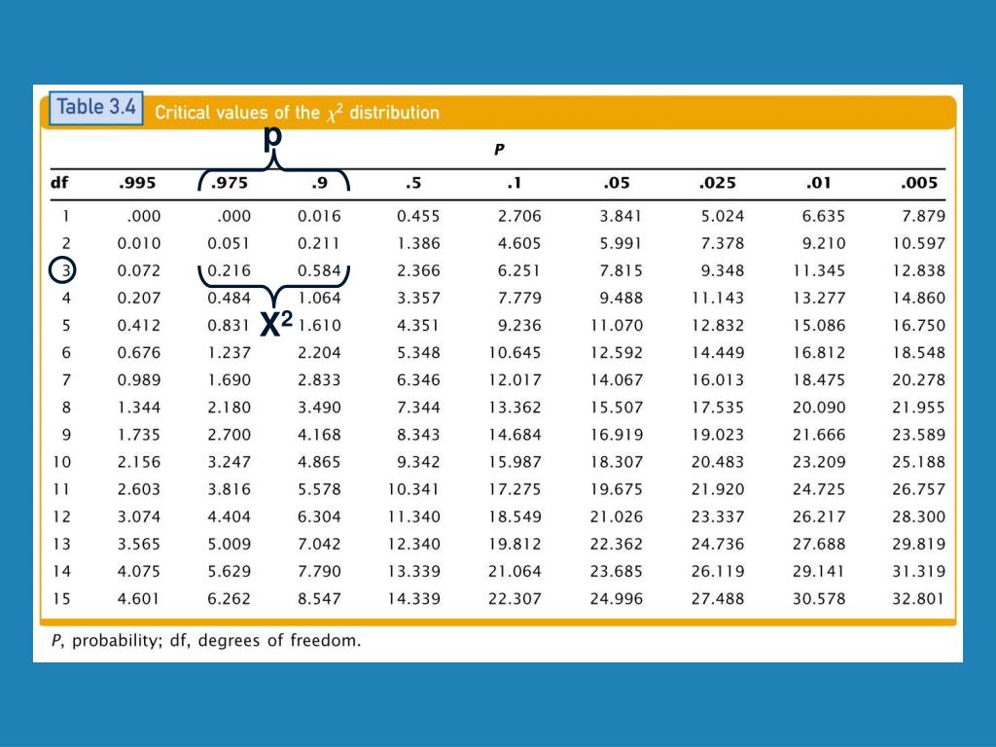Click the cell 0.072 in the .995 column

[138, 271]
